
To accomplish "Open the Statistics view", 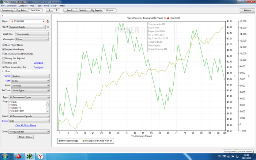I will click(x=83, y=10).
